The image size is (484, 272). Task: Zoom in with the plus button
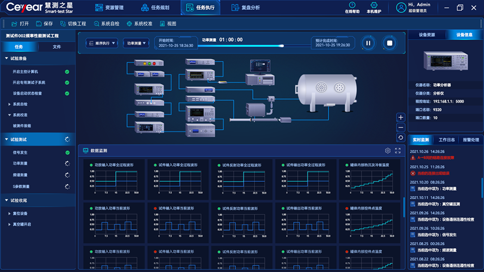click(401, 117)
